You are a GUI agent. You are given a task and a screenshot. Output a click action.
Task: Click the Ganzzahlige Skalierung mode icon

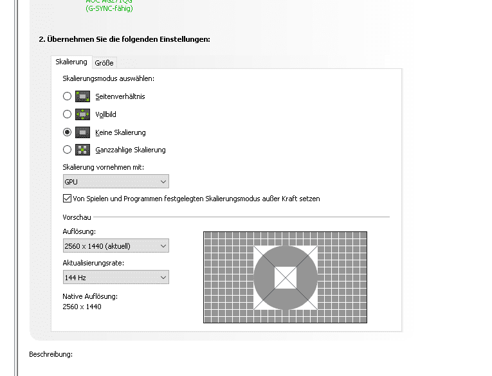tap(82, 150)
